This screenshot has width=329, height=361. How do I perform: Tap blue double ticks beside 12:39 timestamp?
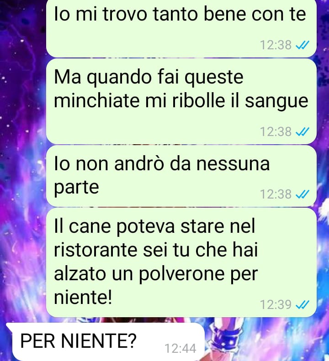coord(302,304)
